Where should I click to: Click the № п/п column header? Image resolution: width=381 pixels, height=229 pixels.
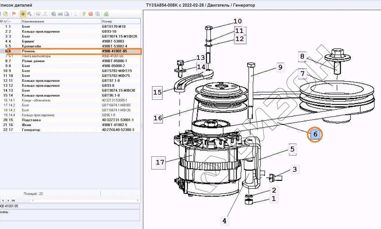[3, 21]
